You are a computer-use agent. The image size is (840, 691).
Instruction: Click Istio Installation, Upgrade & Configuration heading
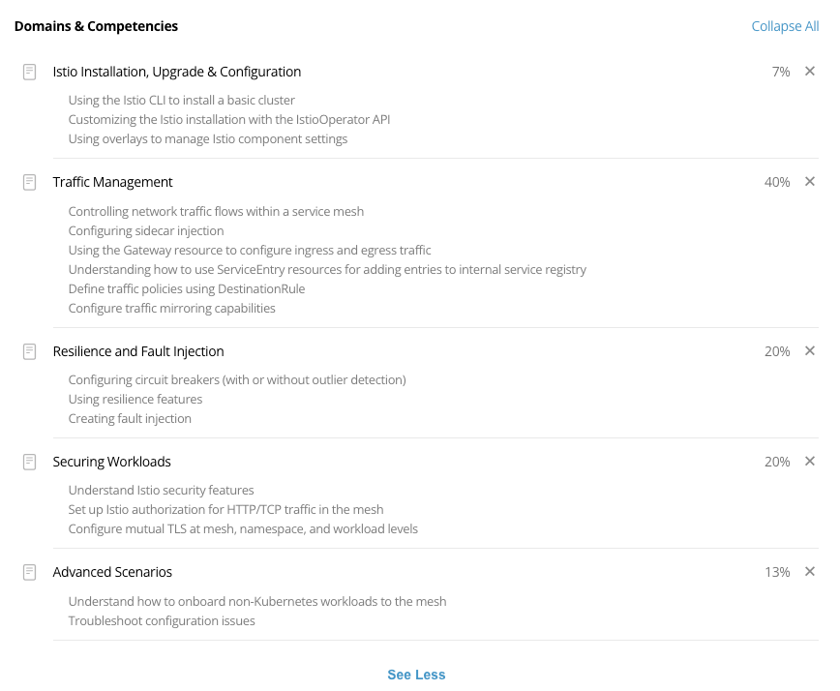pyautogui.click(x=177, y=72)
